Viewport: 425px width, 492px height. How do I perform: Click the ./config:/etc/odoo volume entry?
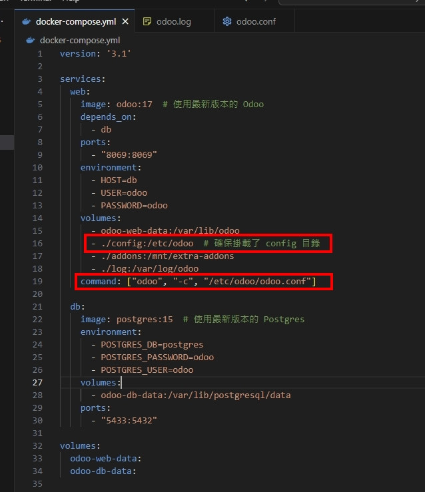coord(147,244)
